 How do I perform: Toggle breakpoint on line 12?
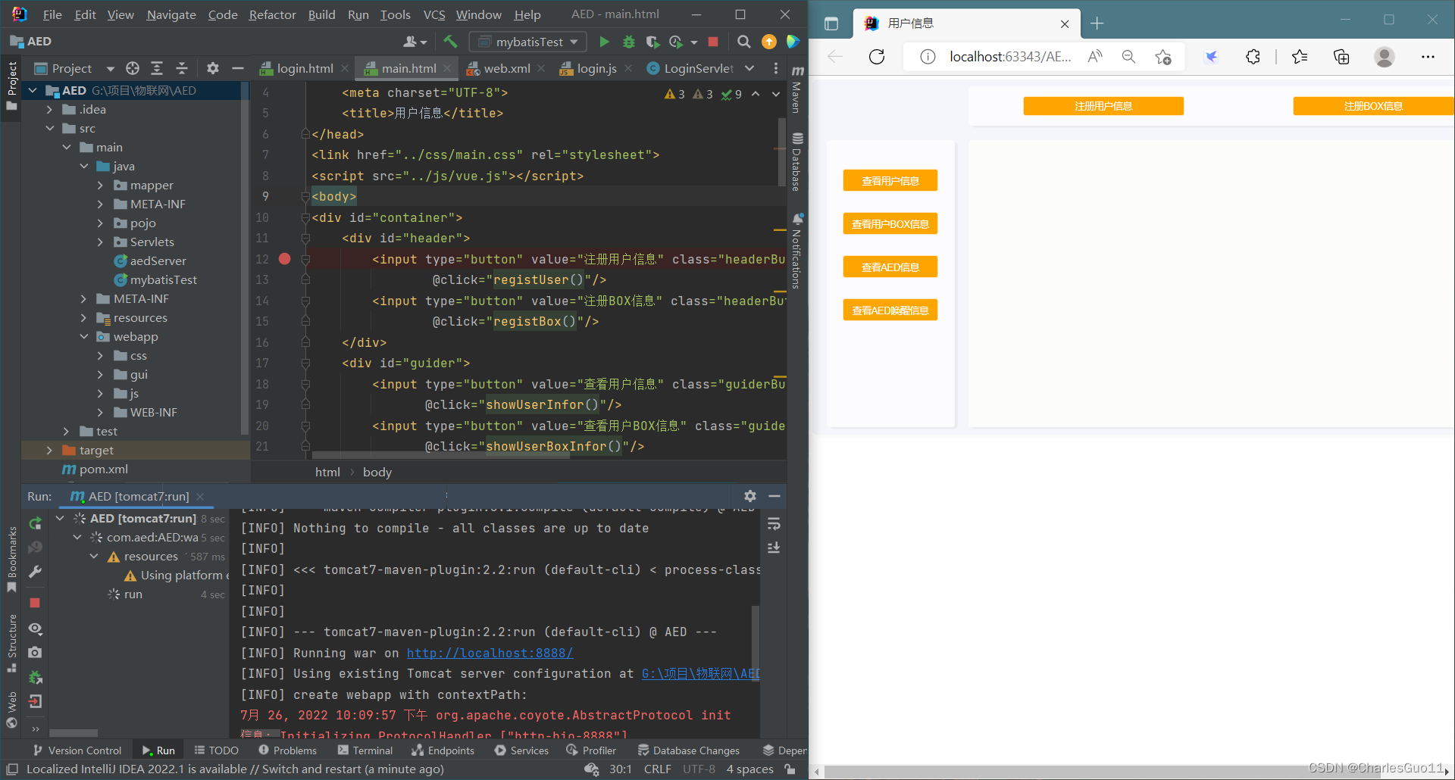click(x=285, y=259)
